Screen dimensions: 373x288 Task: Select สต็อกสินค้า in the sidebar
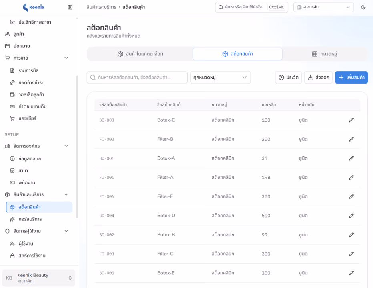(x=39, y=207)
